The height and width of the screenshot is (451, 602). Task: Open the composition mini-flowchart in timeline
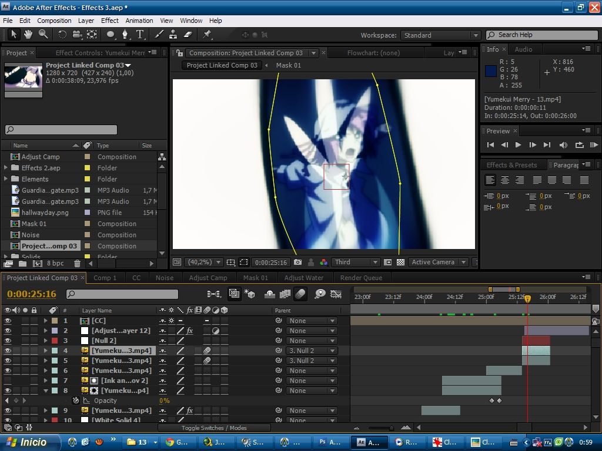coord(214,294)
